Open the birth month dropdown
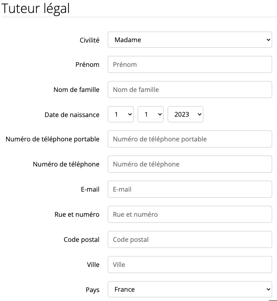 pyautogui.click(x=151, y=114)
